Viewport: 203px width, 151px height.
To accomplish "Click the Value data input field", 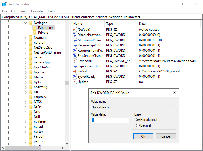I will pyautogui.click(x=110, y=120).
